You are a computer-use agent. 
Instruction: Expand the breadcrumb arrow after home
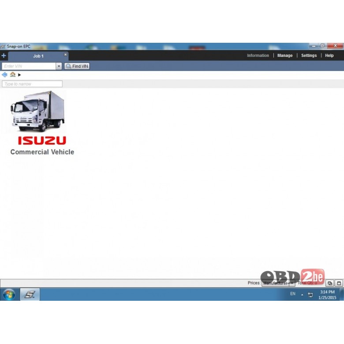tap(19, 75)
